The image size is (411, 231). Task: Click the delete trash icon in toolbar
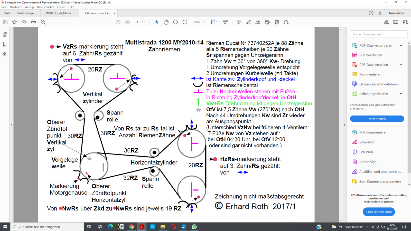[277, 22]
